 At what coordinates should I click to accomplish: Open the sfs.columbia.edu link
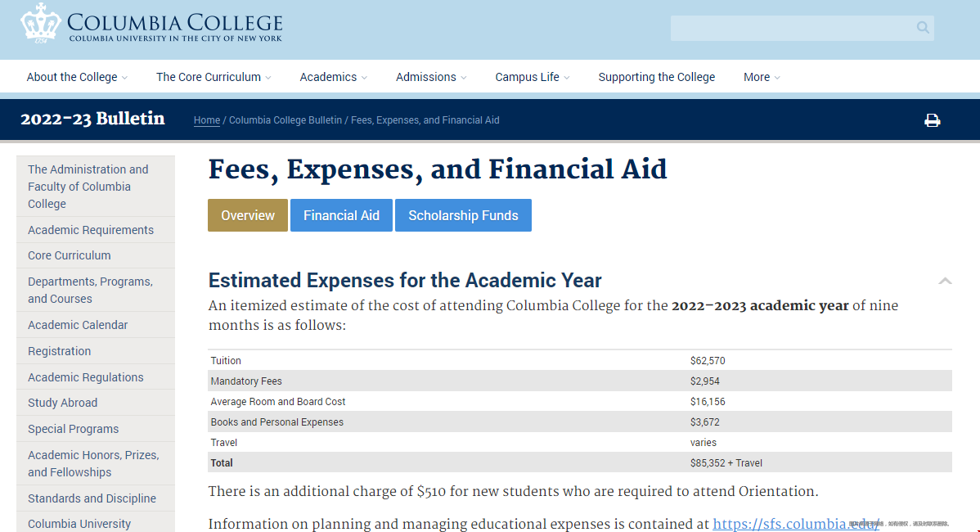pos(795,524)
